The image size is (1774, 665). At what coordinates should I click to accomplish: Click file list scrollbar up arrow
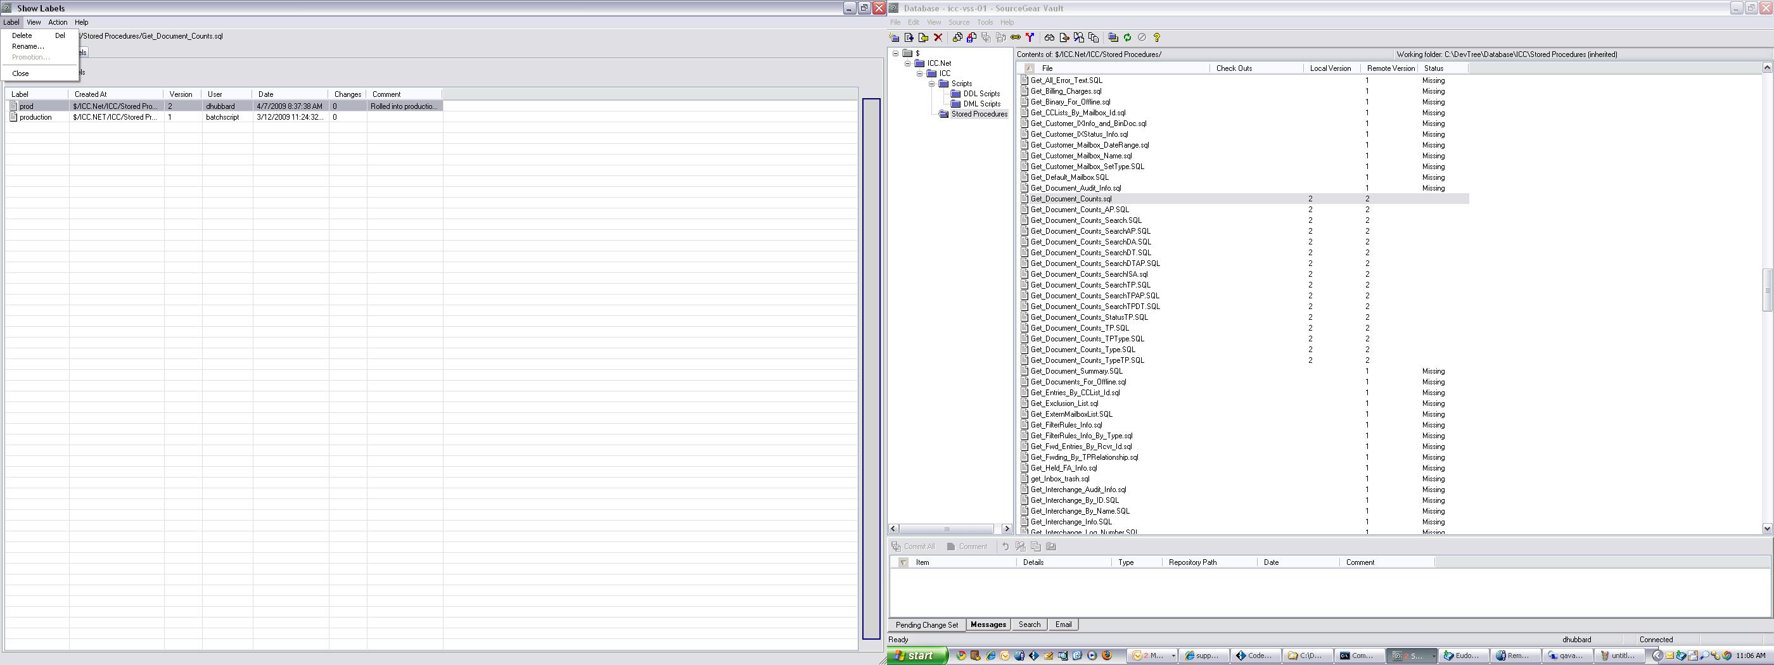coord(1767,68)
